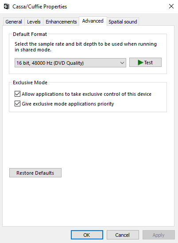Switch to the General tab
The height and width of the screenshot is (243, 178).
point(14,22)
